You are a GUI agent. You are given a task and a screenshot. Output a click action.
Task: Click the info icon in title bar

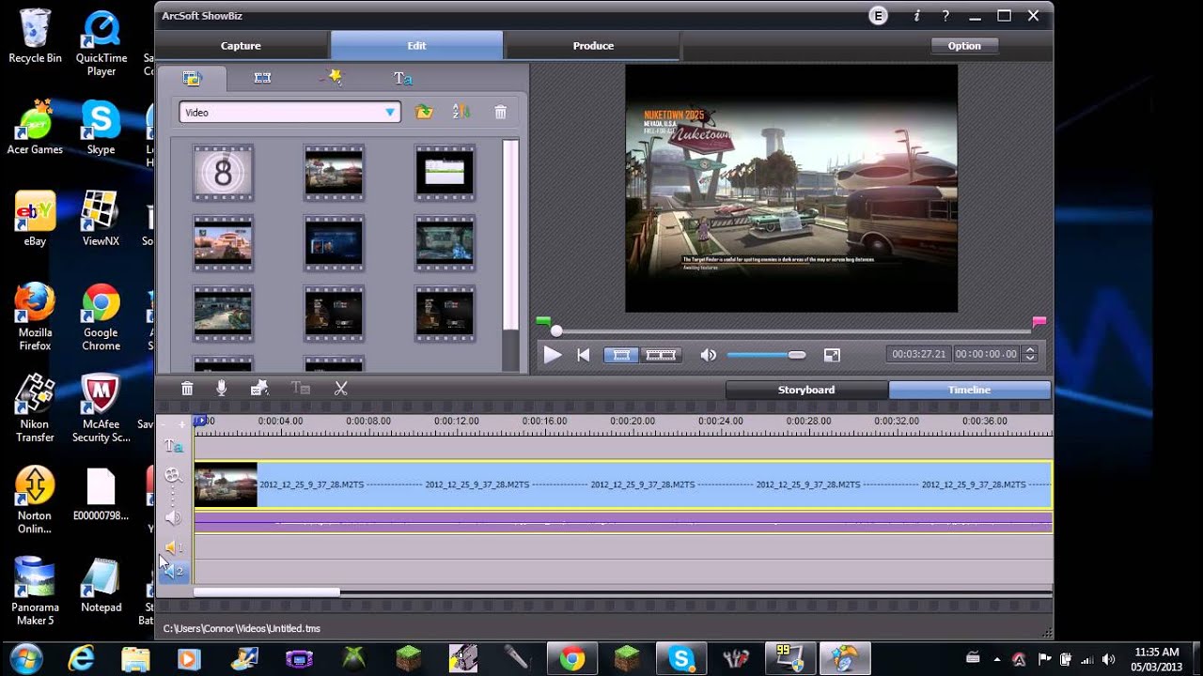click(x=916, y=16)
